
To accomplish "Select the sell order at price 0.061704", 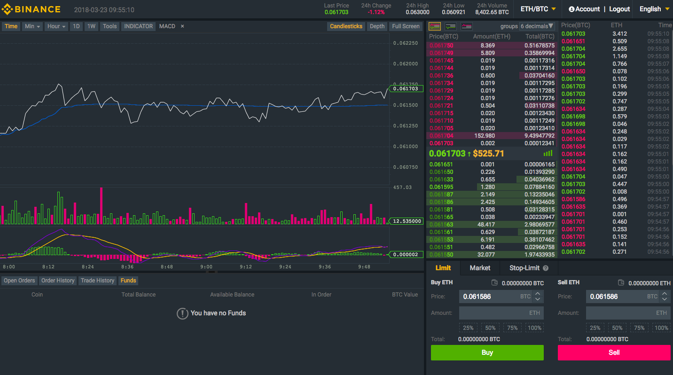I will point(492,136).
